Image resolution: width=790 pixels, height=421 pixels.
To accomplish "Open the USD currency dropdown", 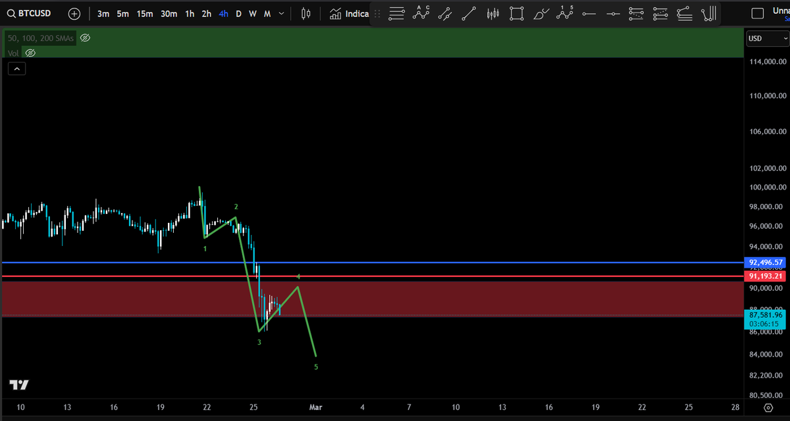I will click(766, 38).
